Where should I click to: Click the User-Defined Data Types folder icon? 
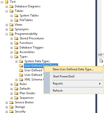coord(21,66)
